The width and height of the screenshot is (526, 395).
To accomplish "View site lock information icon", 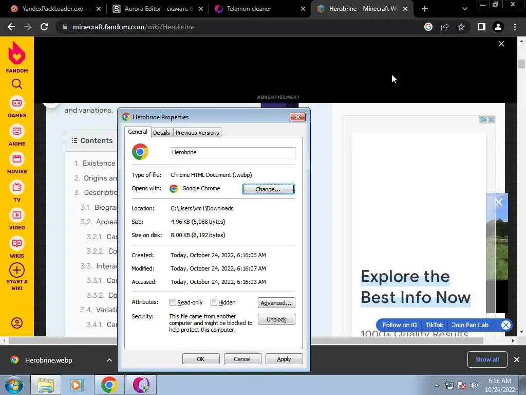I will coord(65,27).
